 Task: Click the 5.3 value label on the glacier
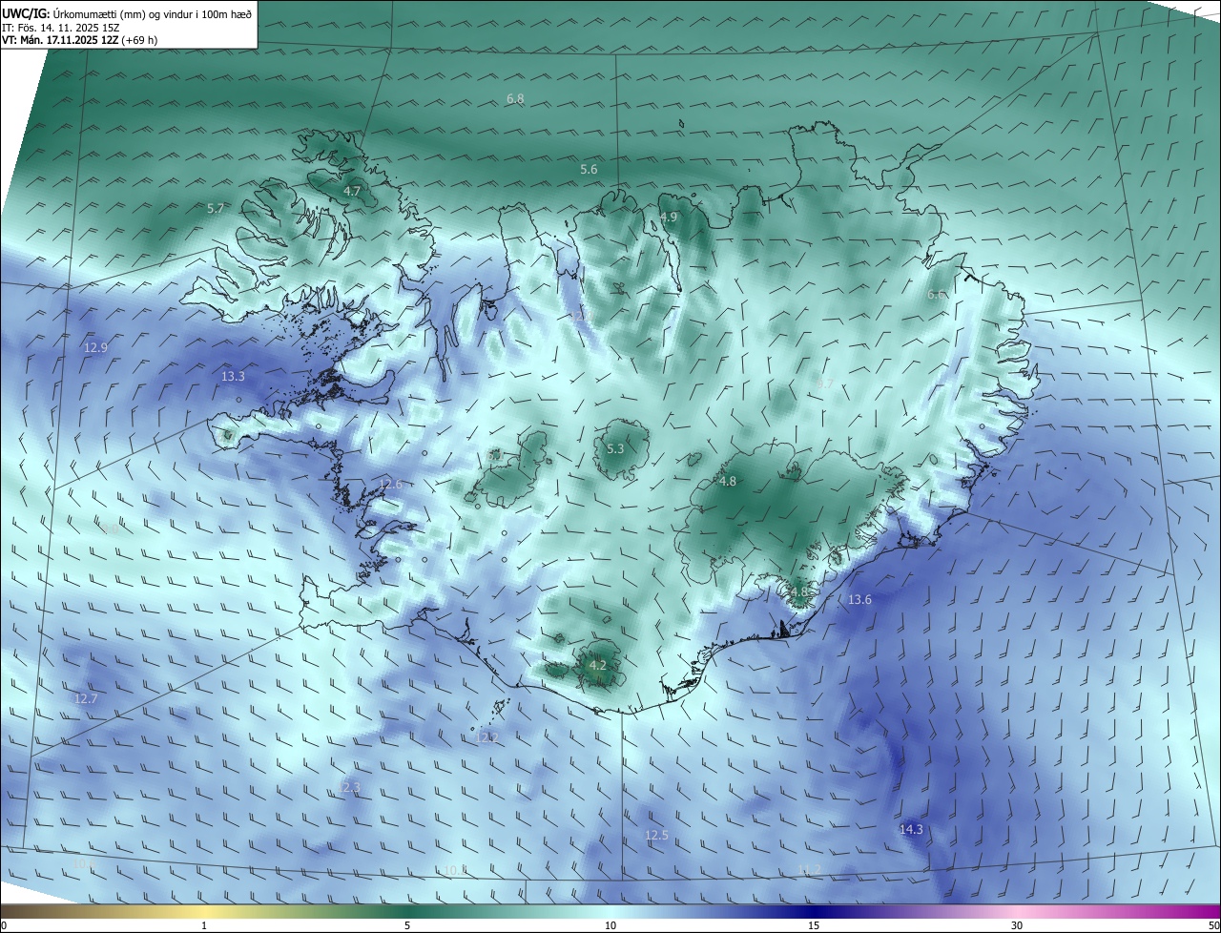(x=615, y=449)
